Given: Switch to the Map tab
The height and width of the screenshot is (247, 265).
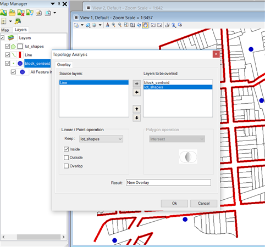Looking at the screenshot, I should [x=5, y=30].
